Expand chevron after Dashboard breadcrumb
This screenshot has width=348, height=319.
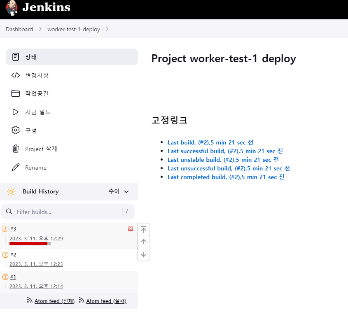pyautogui.click(x=40, y=29)
